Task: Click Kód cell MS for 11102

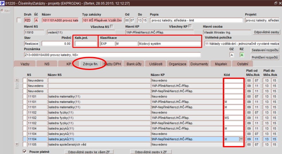Action: (x=234, y=118)
